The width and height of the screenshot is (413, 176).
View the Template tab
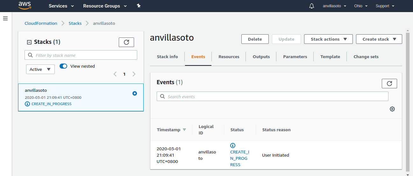330,57
